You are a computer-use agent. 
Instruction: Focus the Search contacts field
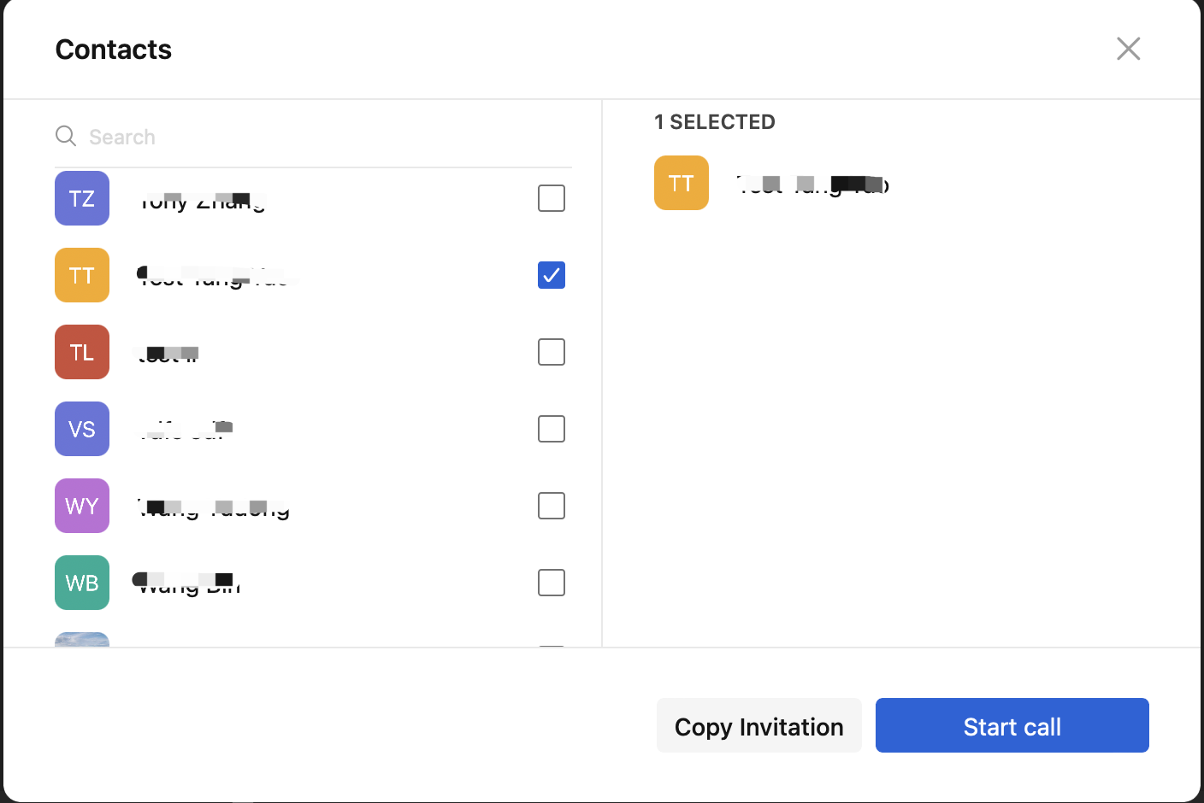pos(325,137)
